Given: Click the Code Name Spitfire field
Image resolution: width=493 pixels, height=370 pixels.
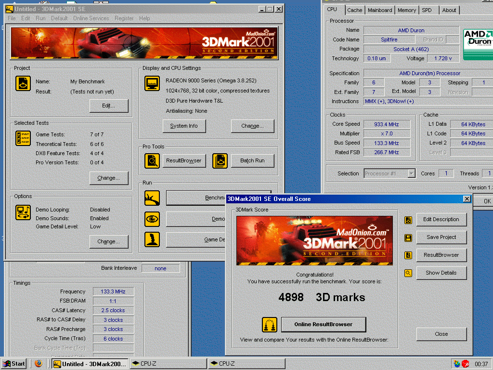Looking at the screenshot, I should [x=389, y=40].
